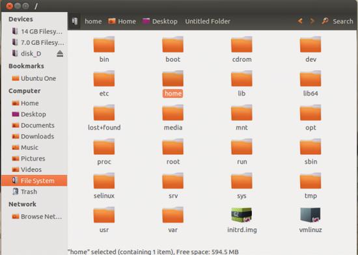Go forward with the right arrow
The height and width of the screenshot is (255, 358).
(312, 21)
